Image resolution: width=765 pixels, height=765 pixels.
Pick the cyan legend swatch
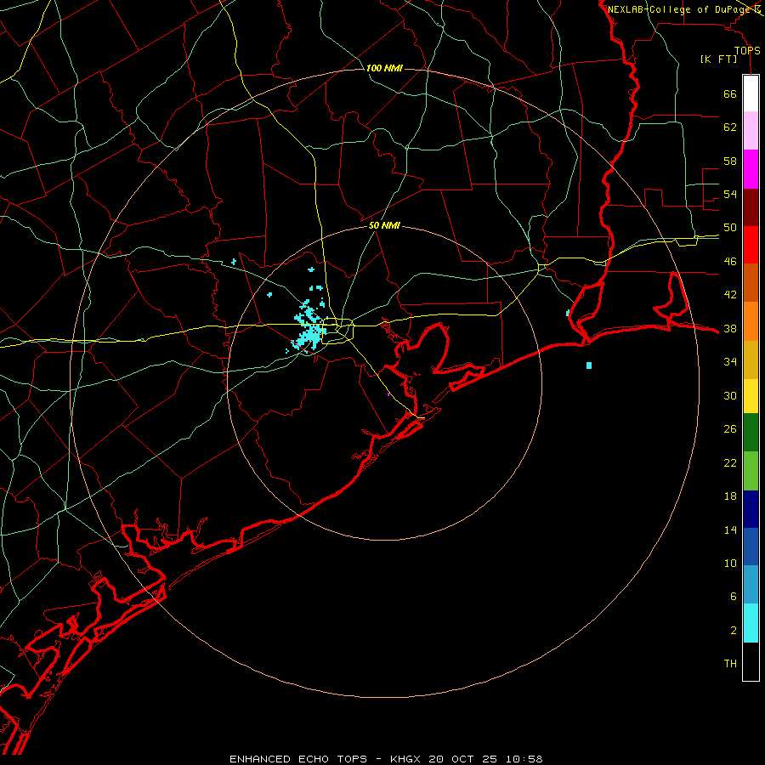751,623
